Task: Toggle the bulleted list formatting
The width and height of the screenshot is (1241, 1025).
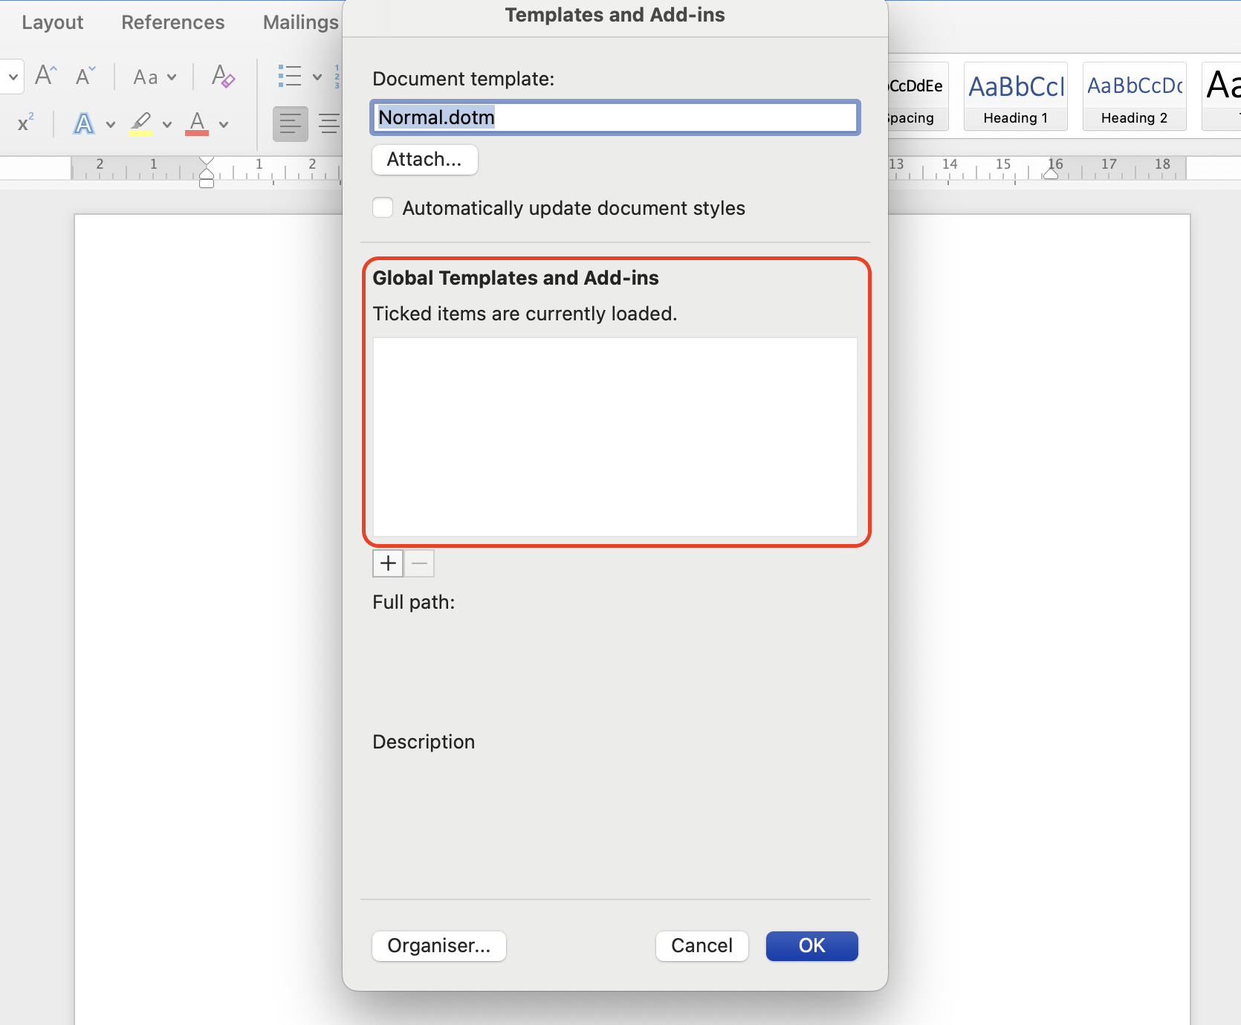Action: click(291, 77)
